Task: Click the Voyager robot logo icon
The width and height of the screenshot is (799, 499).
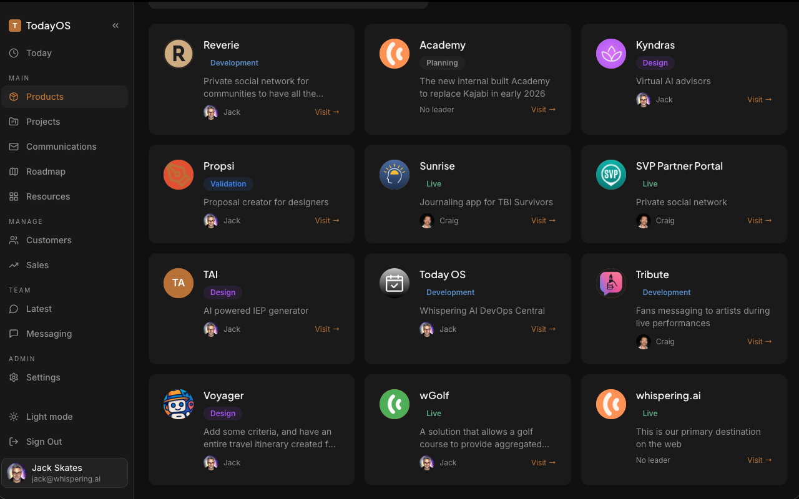Action: pyautogui.click(x=179, y=404)
